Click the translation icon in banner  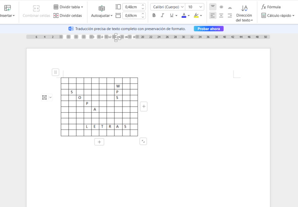tap(71, 29)
